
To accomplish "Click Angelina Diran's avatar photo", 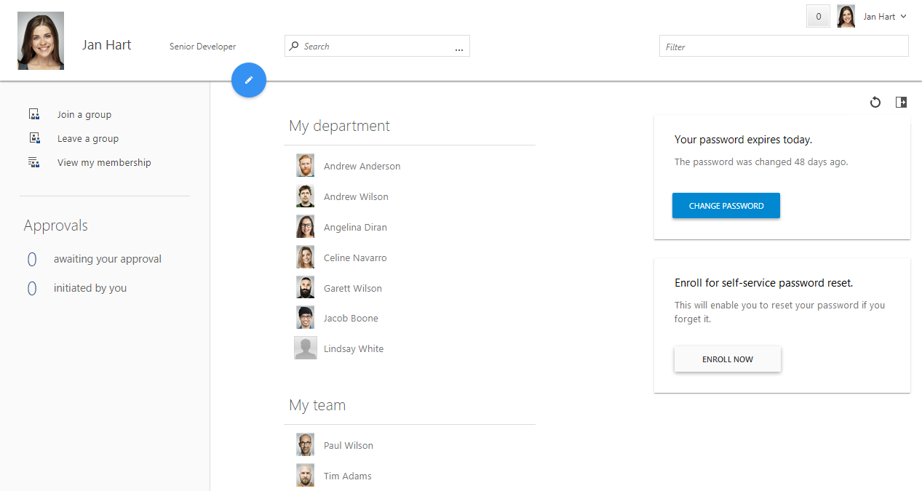I will (x=306, y=227).
